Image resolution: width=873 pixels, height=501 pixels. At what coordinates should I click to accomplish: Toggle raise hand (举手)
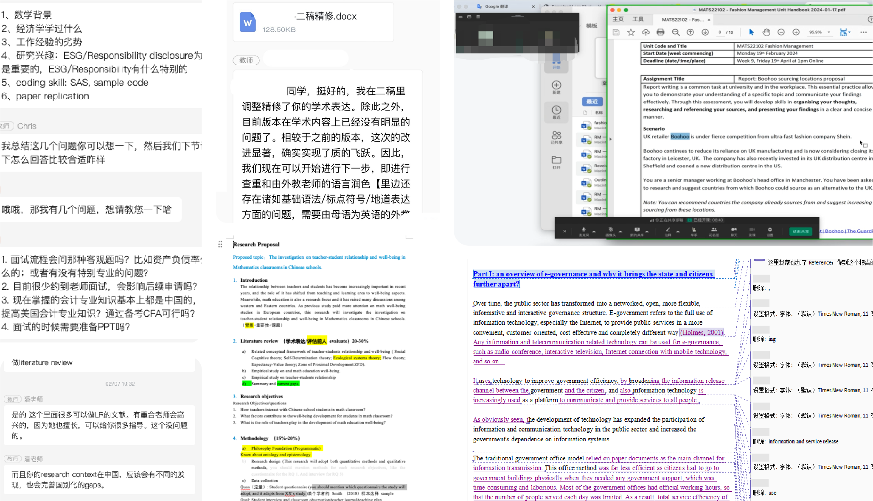pos(694,230)
